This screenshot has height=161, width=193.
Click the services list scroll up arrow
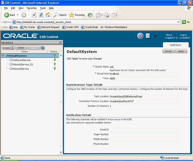[x=61, y=55]
